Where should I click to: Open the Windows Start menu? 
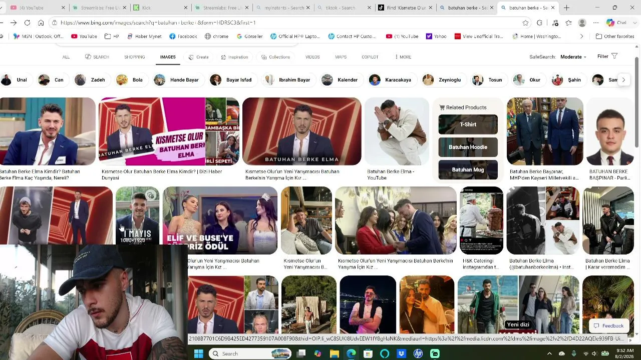[198, 353]
